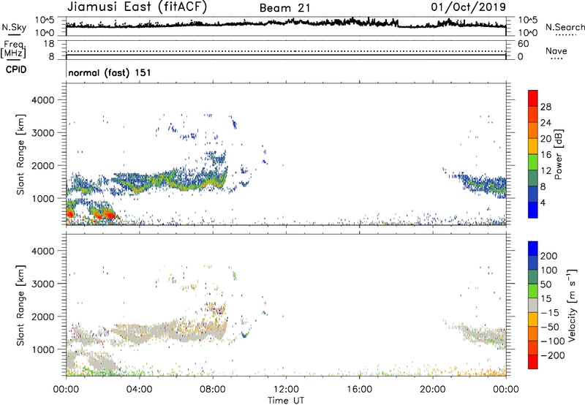The image size is (585, 405).
Task: Click the 'CPID' label
Action: 16,69
